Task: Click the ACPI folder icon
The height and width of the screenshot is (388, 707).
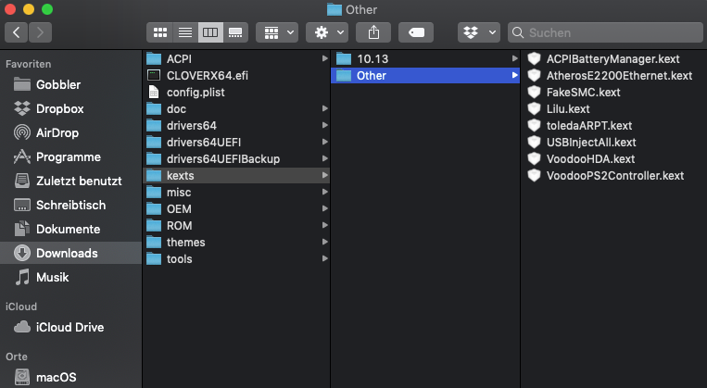Action: pyautogui.click(x=154, y=59)
